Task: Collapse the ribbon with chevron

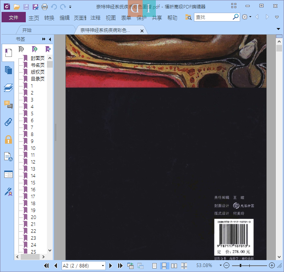Action: point(277,17)
